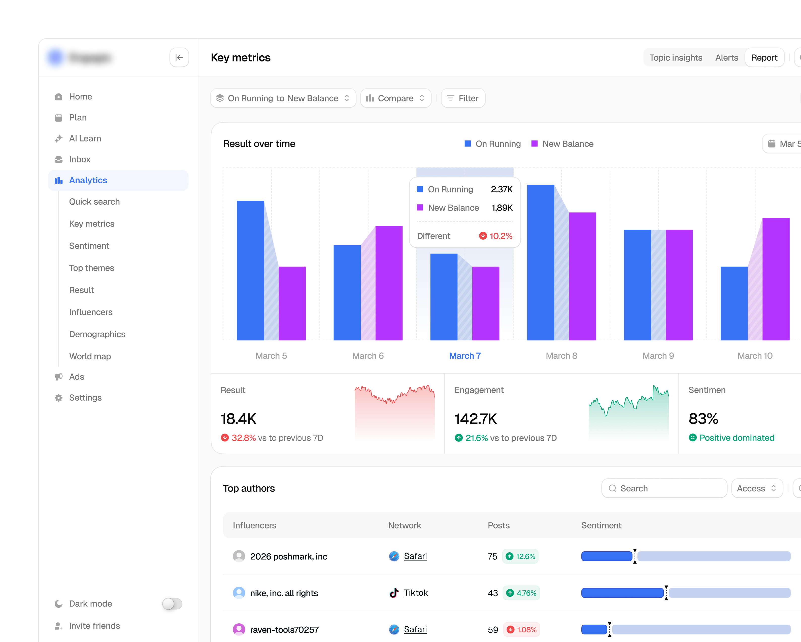Switch to the Alerts tab
The image size is (801, 642).
pos(727,58)
